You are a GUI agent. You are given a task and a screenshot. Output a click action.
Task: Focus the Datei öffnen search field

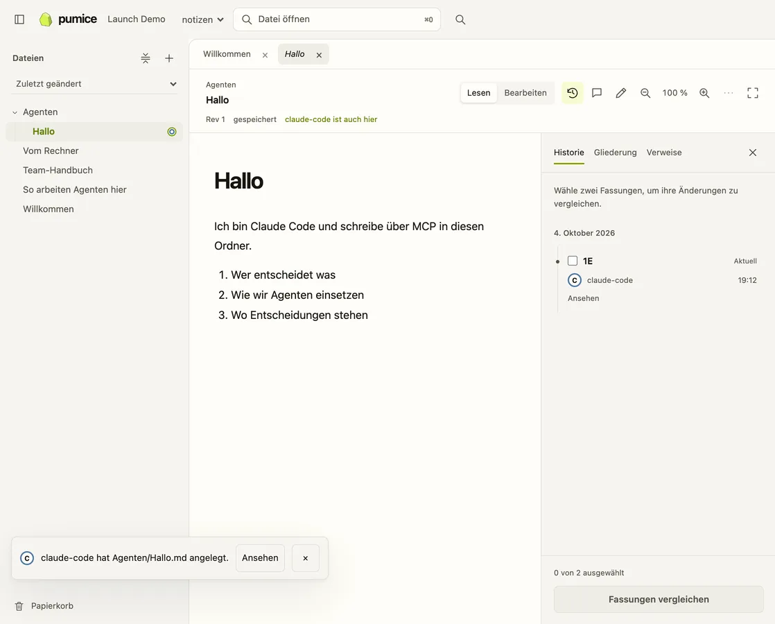(x=337, y=19)
